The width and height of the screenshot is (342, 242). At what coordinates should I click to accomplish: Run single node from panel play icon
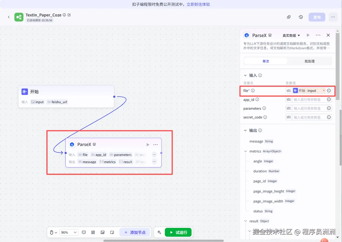tap(308, 35)
